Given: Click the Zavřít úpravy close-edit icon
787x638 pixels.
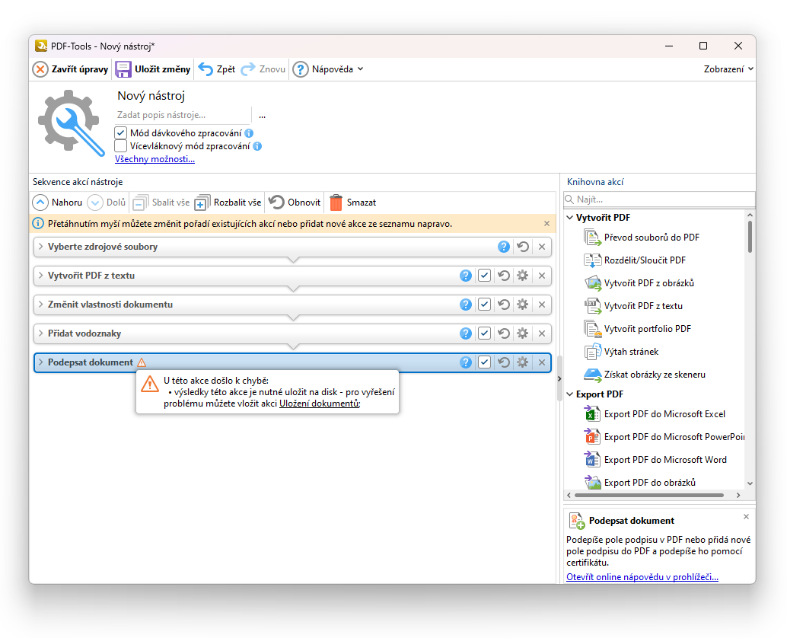Looking at the screenshot, I should coord(40,69).
